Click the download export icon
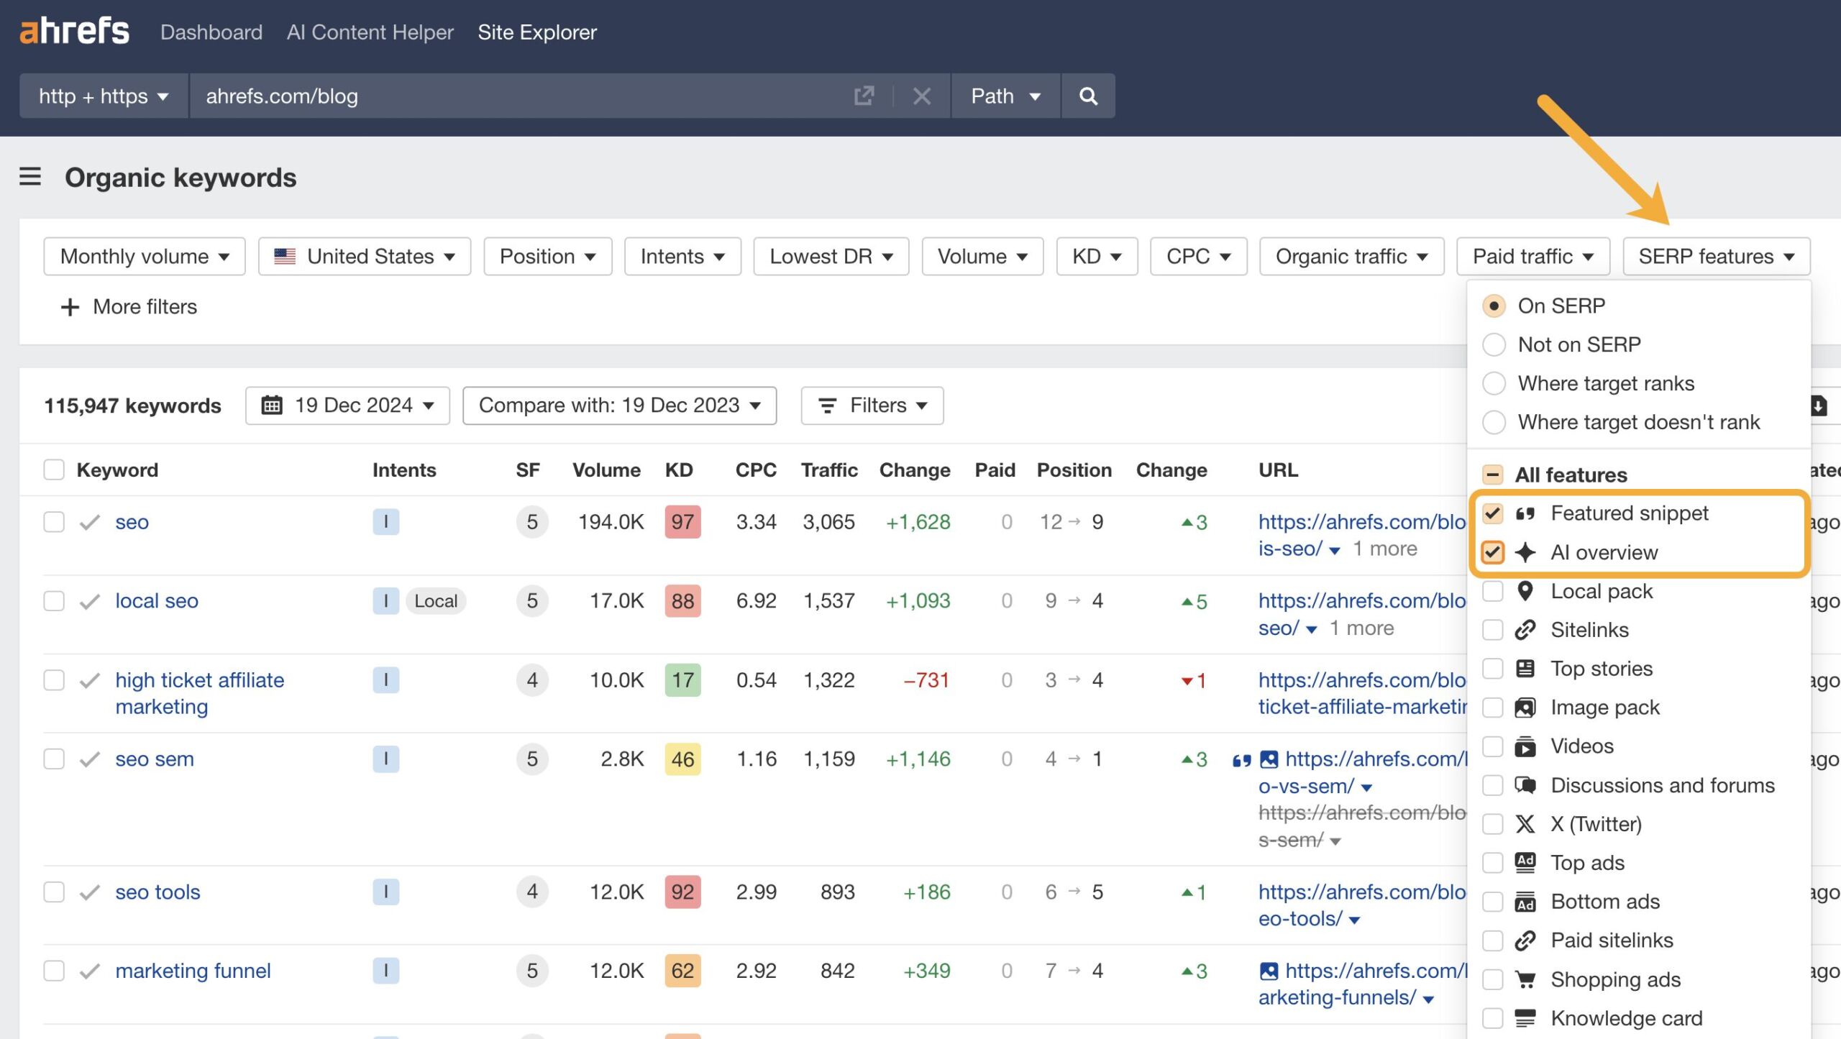The width and height of the screenshot is (1841, 1039). 1818,406
